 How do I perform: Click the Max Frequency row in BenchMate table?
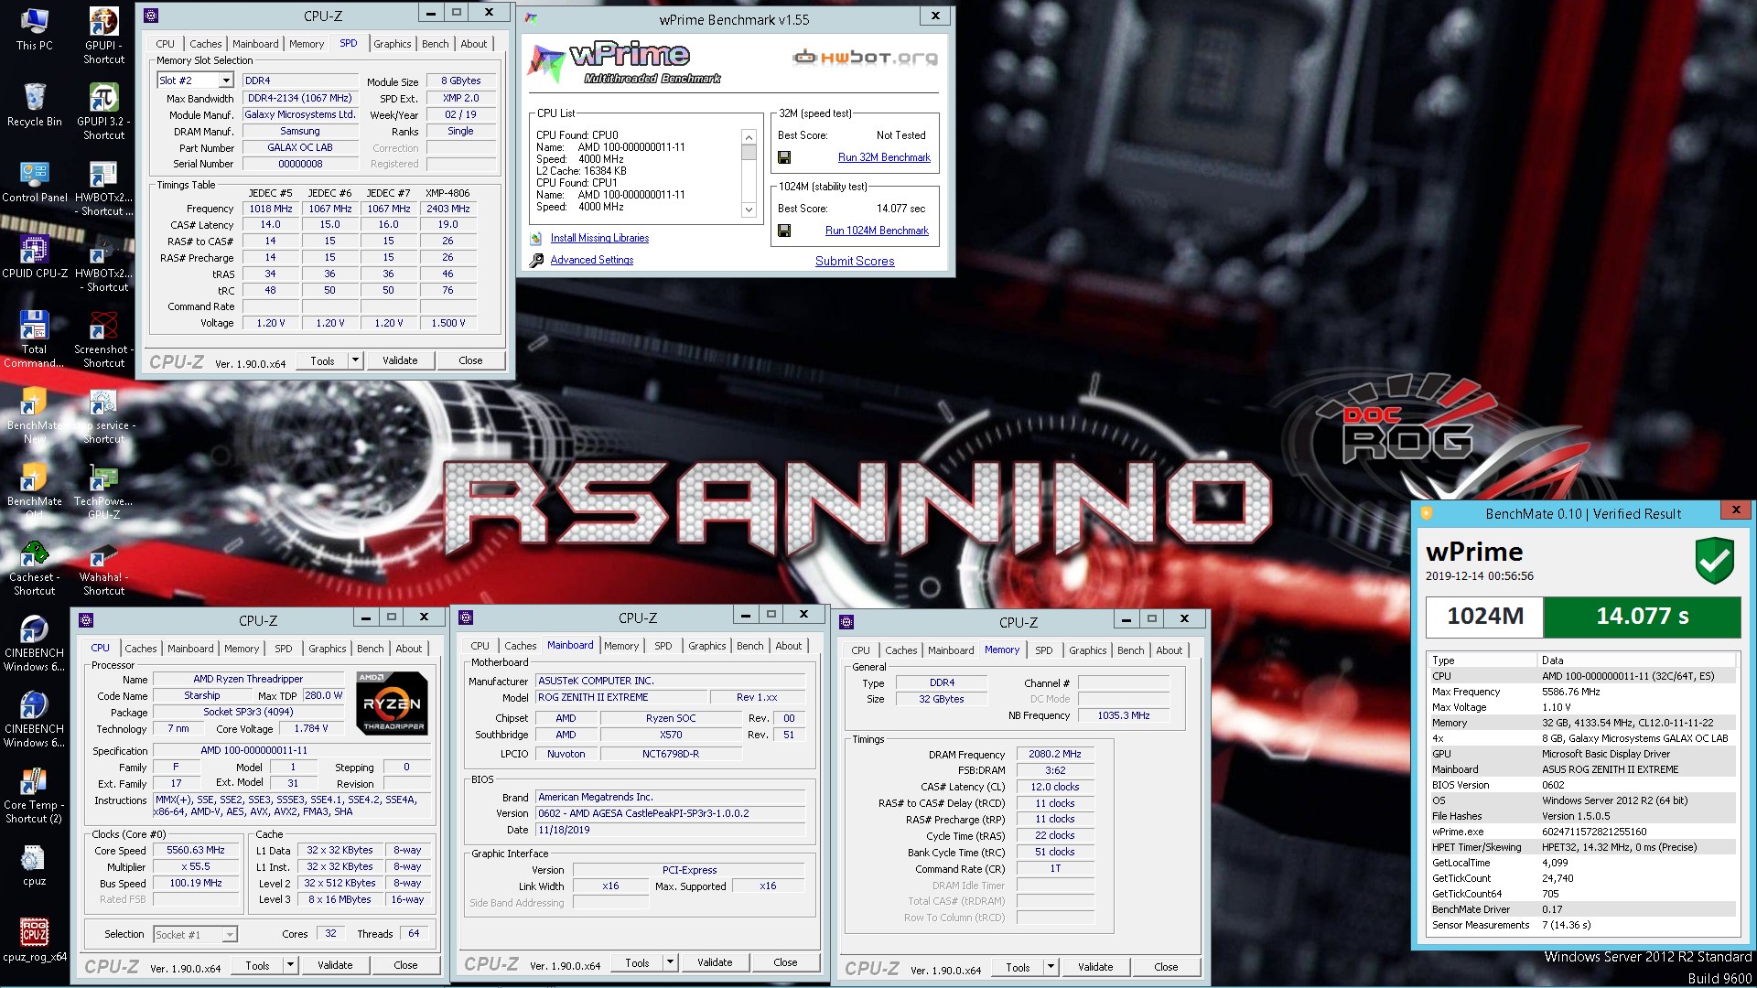(x=1581, y=692)
